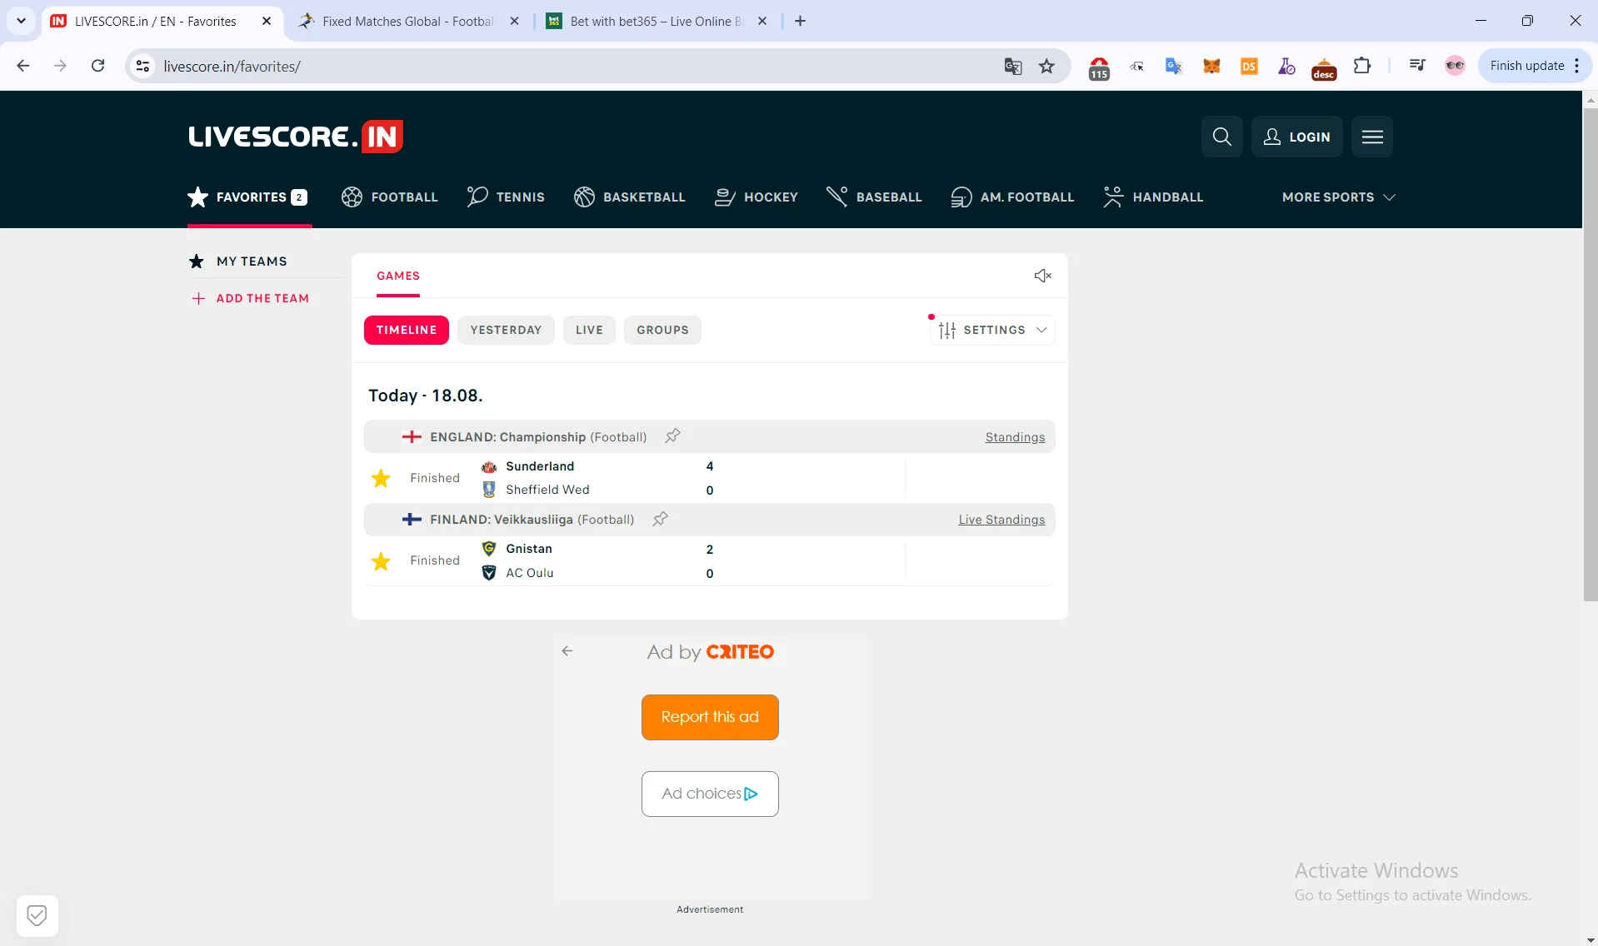This screenshot has width=1598, height=946.
Task: Unfavorite the Sunderland match star
Action: pyautogui.click(x=381, y=478)
